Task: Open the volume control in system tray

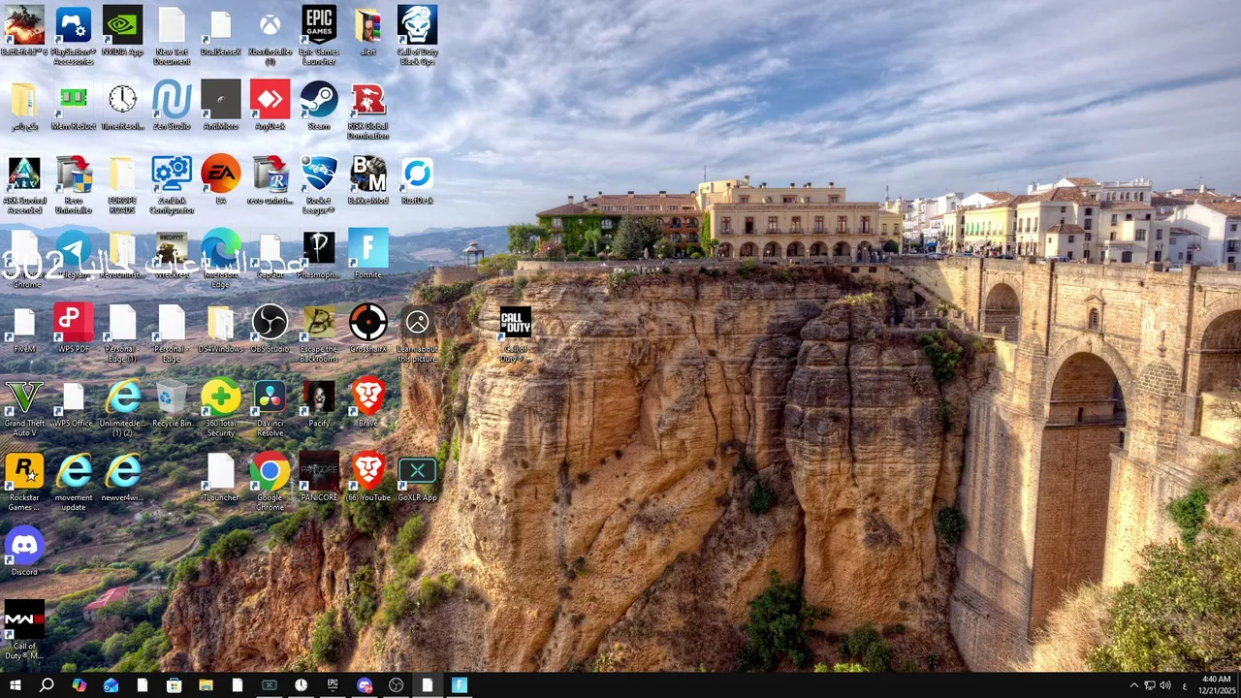Action: point(1164,685)
